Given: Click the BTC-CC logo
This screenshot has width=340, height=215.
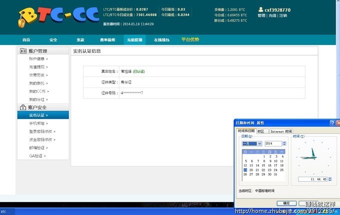Looking at the screenshot, I should pos(58,17).
